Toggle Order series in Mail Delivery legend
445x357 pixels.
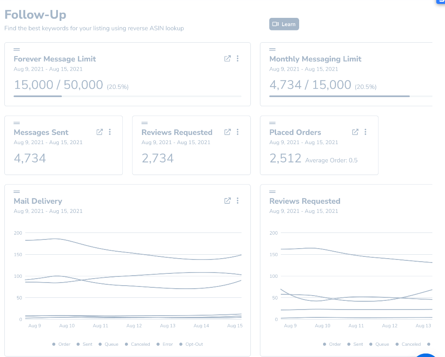(61, 344)
